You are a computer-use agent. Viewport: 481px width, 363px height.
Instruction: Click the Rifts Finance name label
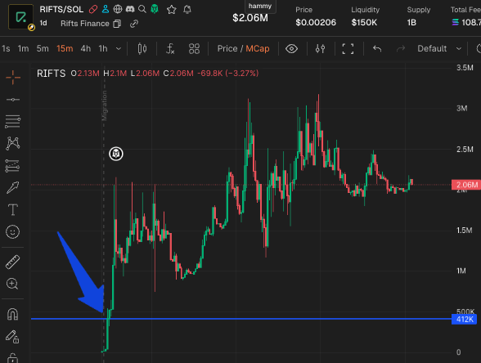(85, 24)
